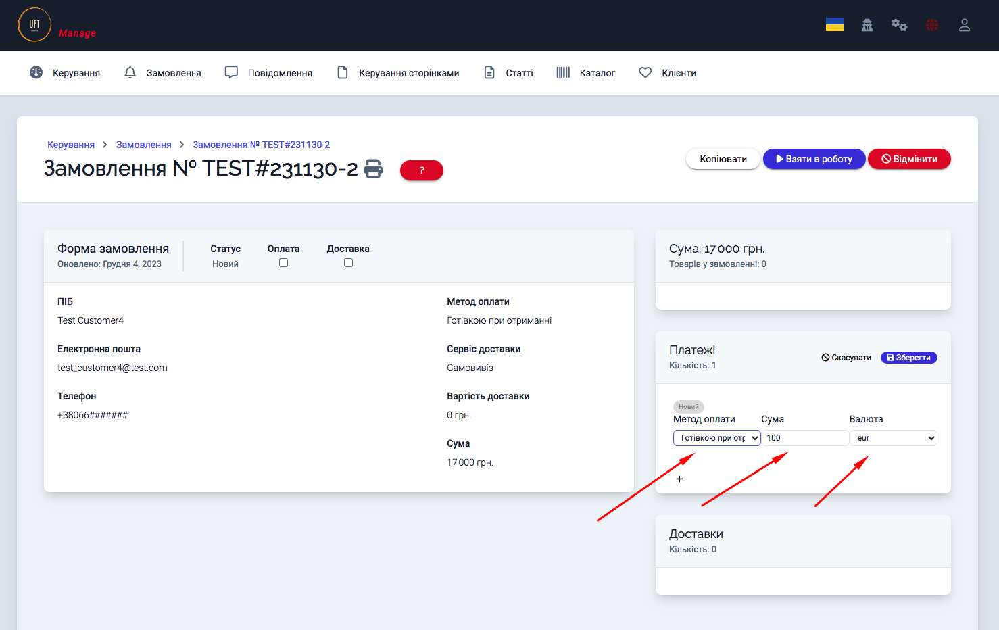Add a payment with plus icon

(x=679, y=479)
